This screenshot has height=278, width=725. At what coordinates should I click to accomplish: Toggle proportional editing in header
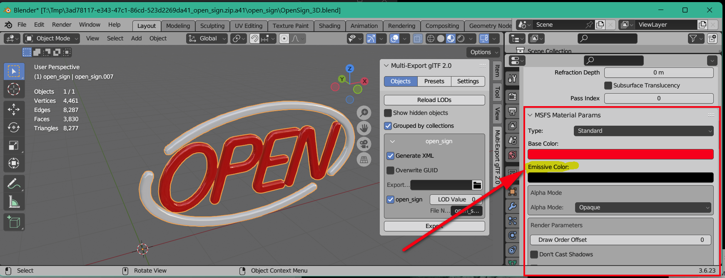pos(284,38)
